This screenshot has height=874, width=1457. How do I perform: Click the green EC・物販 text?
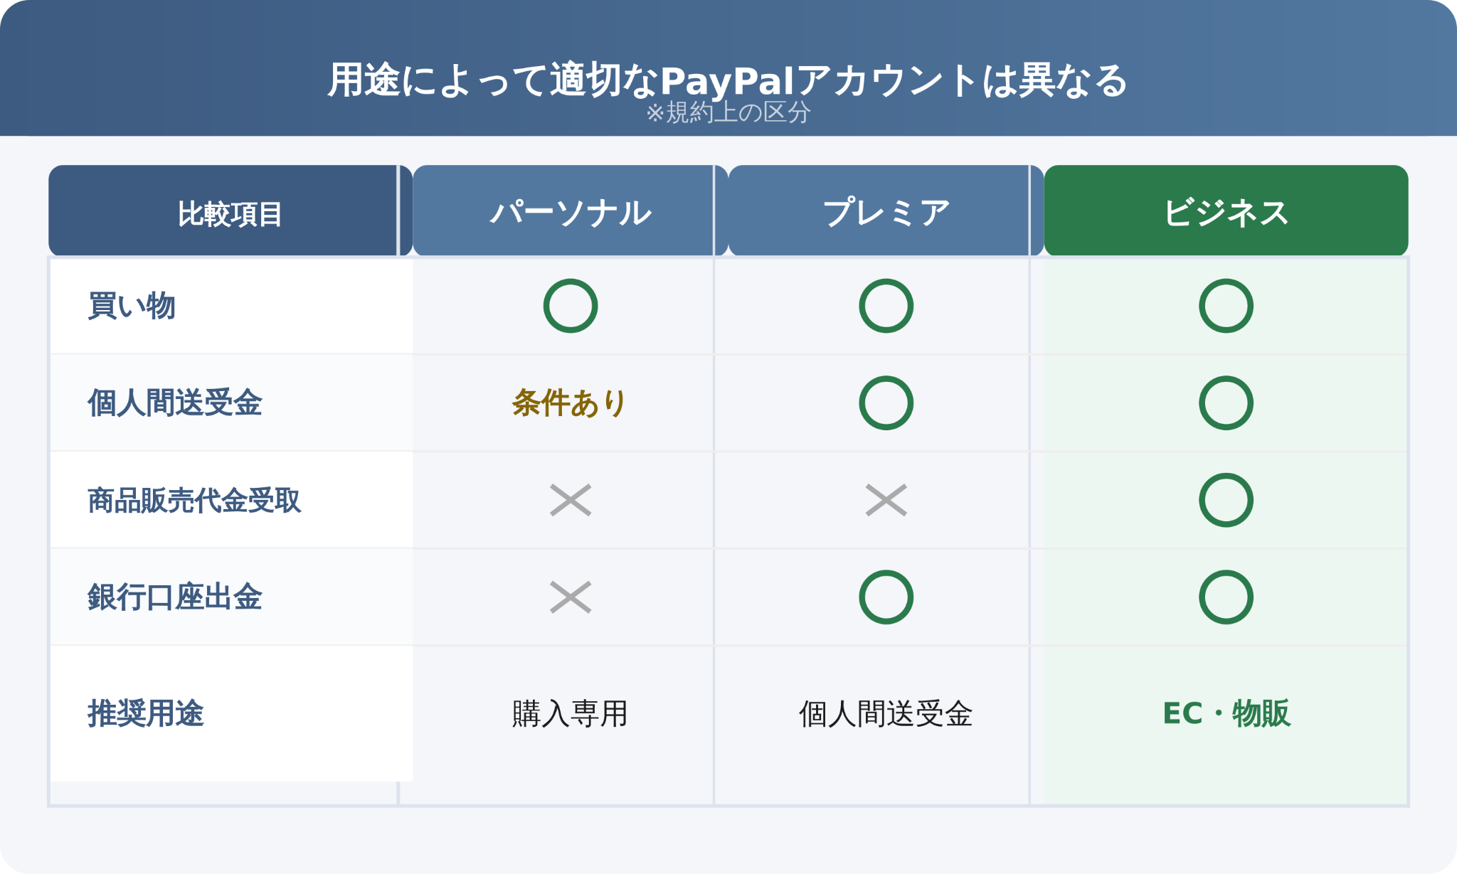click(x=1226, y=713)
